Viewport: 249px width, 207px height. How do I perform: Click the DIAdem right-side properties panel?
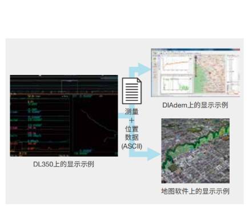coord(232,74)
